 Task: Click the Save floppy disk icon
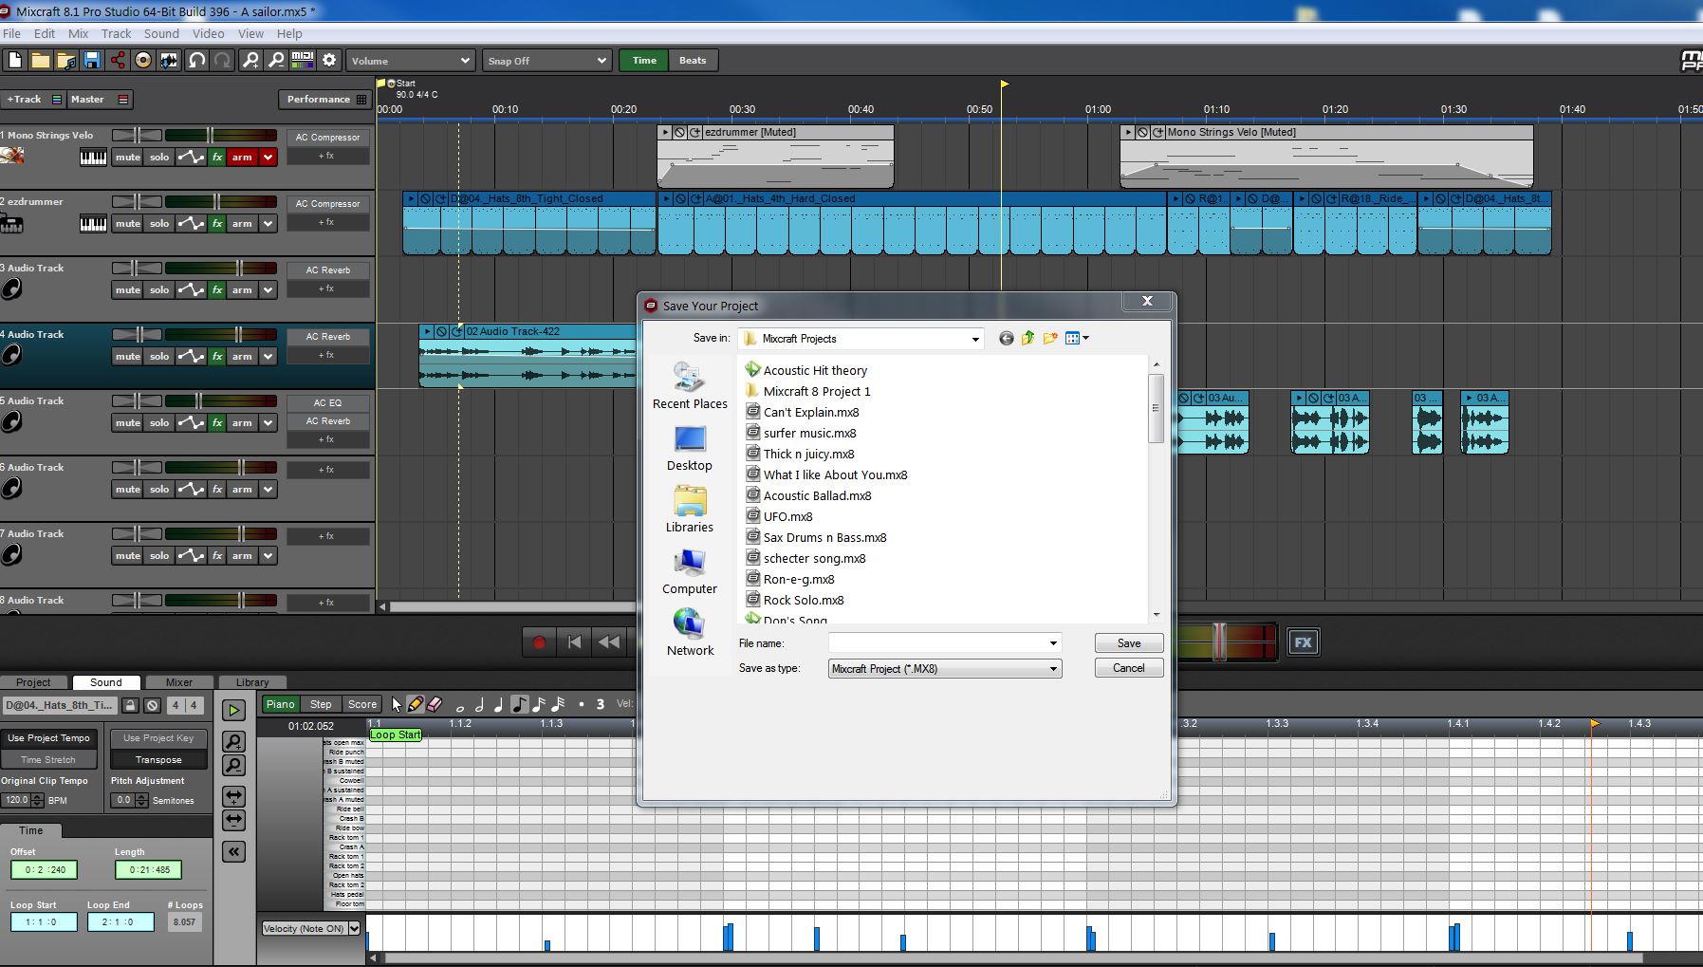pos(92,61)
